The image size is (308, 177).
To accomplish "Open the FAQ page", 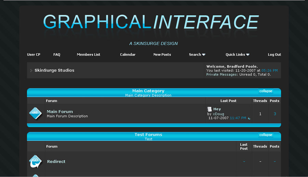I will coord(57,55).
